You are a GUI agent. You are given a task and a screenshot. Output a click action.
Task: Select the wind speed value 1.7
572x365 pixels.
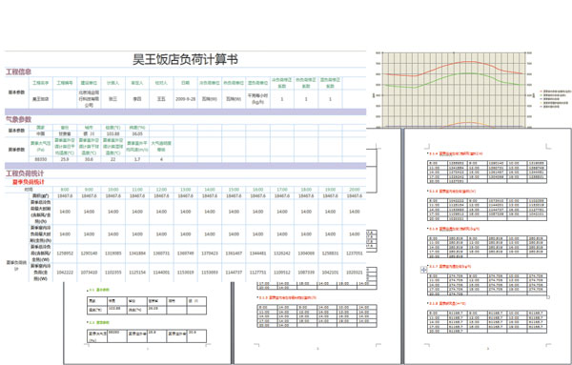pyautogui.click(x=137, y=159)
